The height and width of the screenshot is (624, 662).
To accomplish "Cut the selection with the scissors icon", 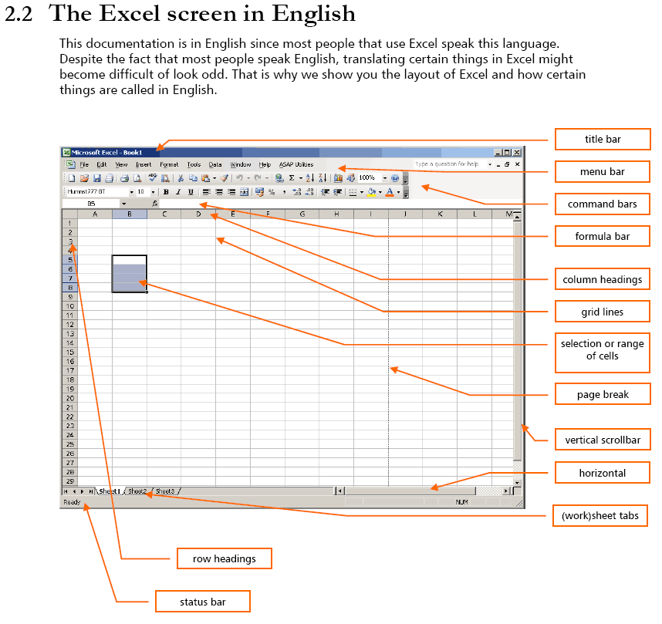I will click(x=181, y=178).
